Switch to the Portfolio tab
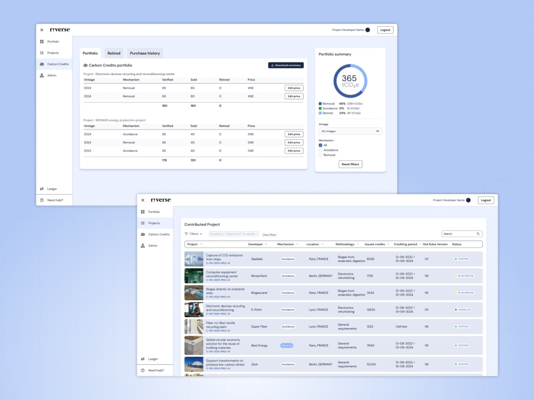 (90, 53)
